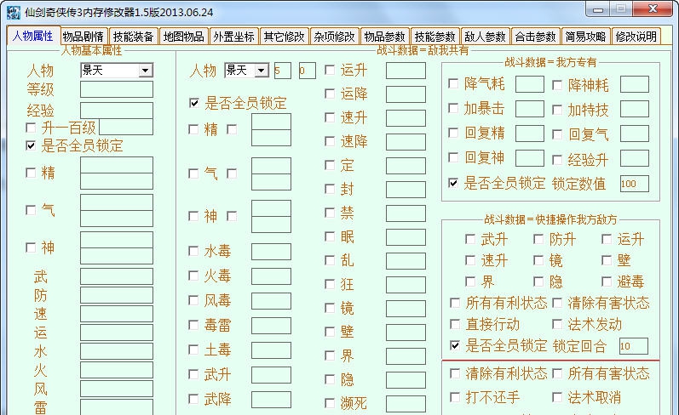Open the 物品参数 tab

point(384,37)
